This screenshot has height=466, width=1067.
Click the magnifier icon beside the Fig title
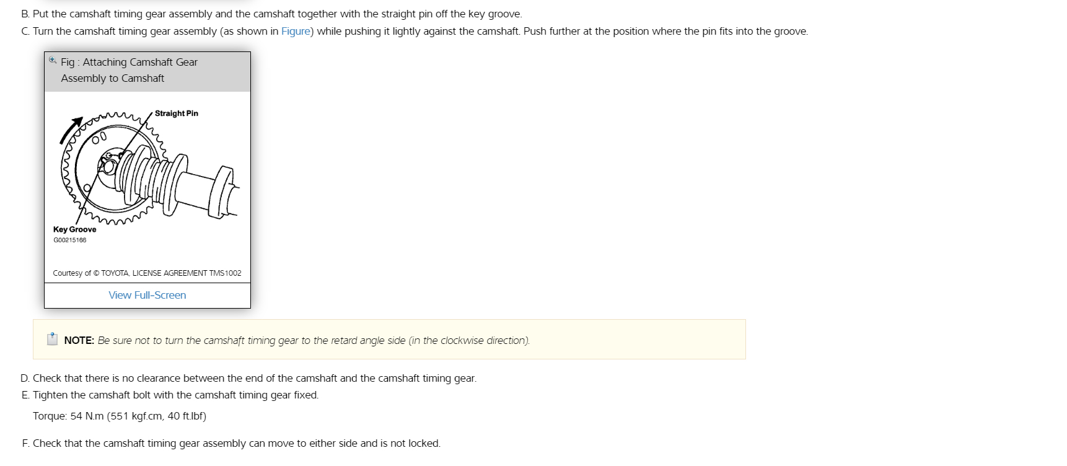click(x=52, y=60)
